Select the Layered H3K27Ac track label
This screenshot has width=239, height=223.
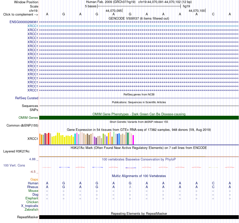click(x=16, y=151)
